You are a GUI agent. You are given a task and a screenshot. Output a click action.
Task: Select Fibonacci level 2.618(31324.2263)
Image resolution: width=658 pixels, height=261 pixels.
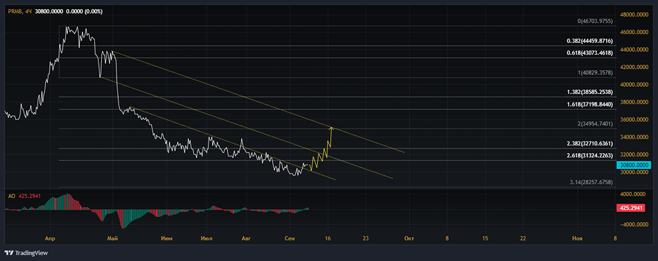[590, 156]
